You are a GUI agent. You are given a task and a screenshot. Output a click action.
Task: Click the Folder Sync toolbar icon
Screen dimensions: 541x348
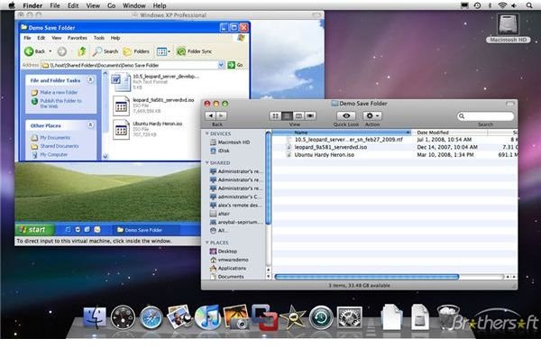click(181, 51)
